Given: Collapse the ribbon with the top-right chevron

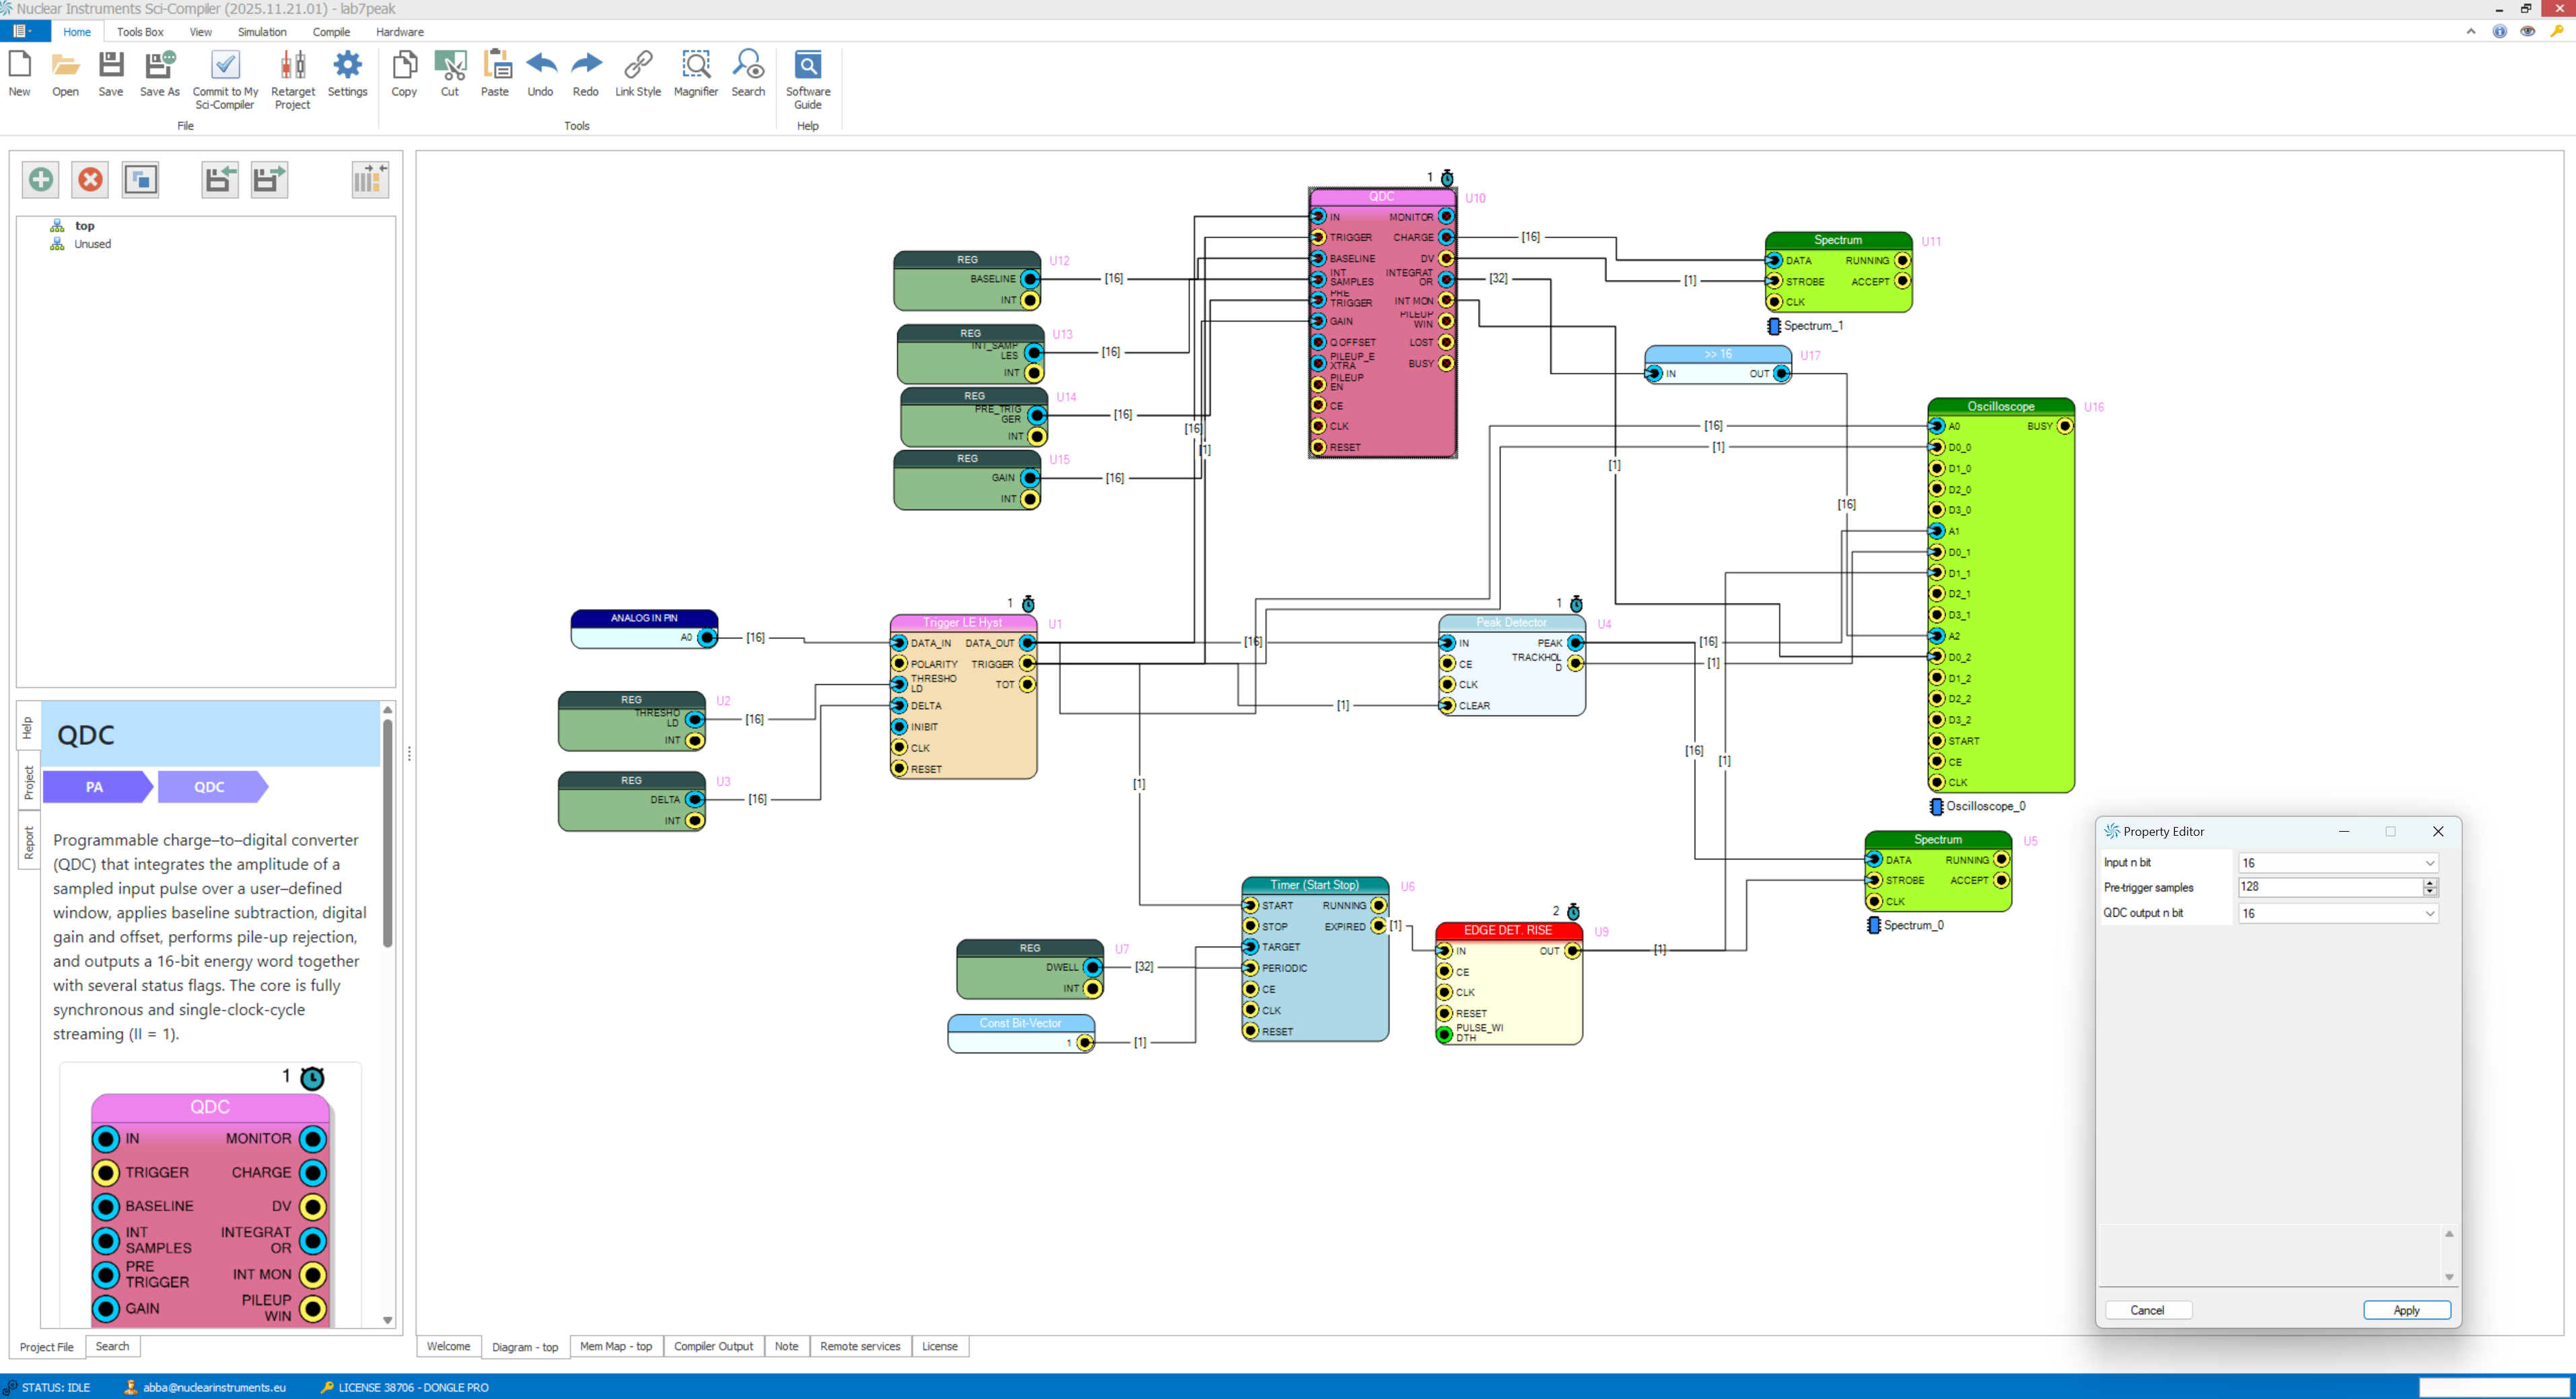Looking at the screenshot, I should coord(2471,31).
